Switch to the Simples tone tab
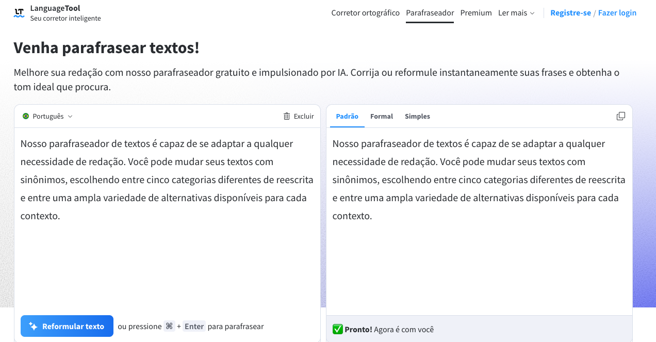Screen dimensions: 656x342 pos(417,116)
